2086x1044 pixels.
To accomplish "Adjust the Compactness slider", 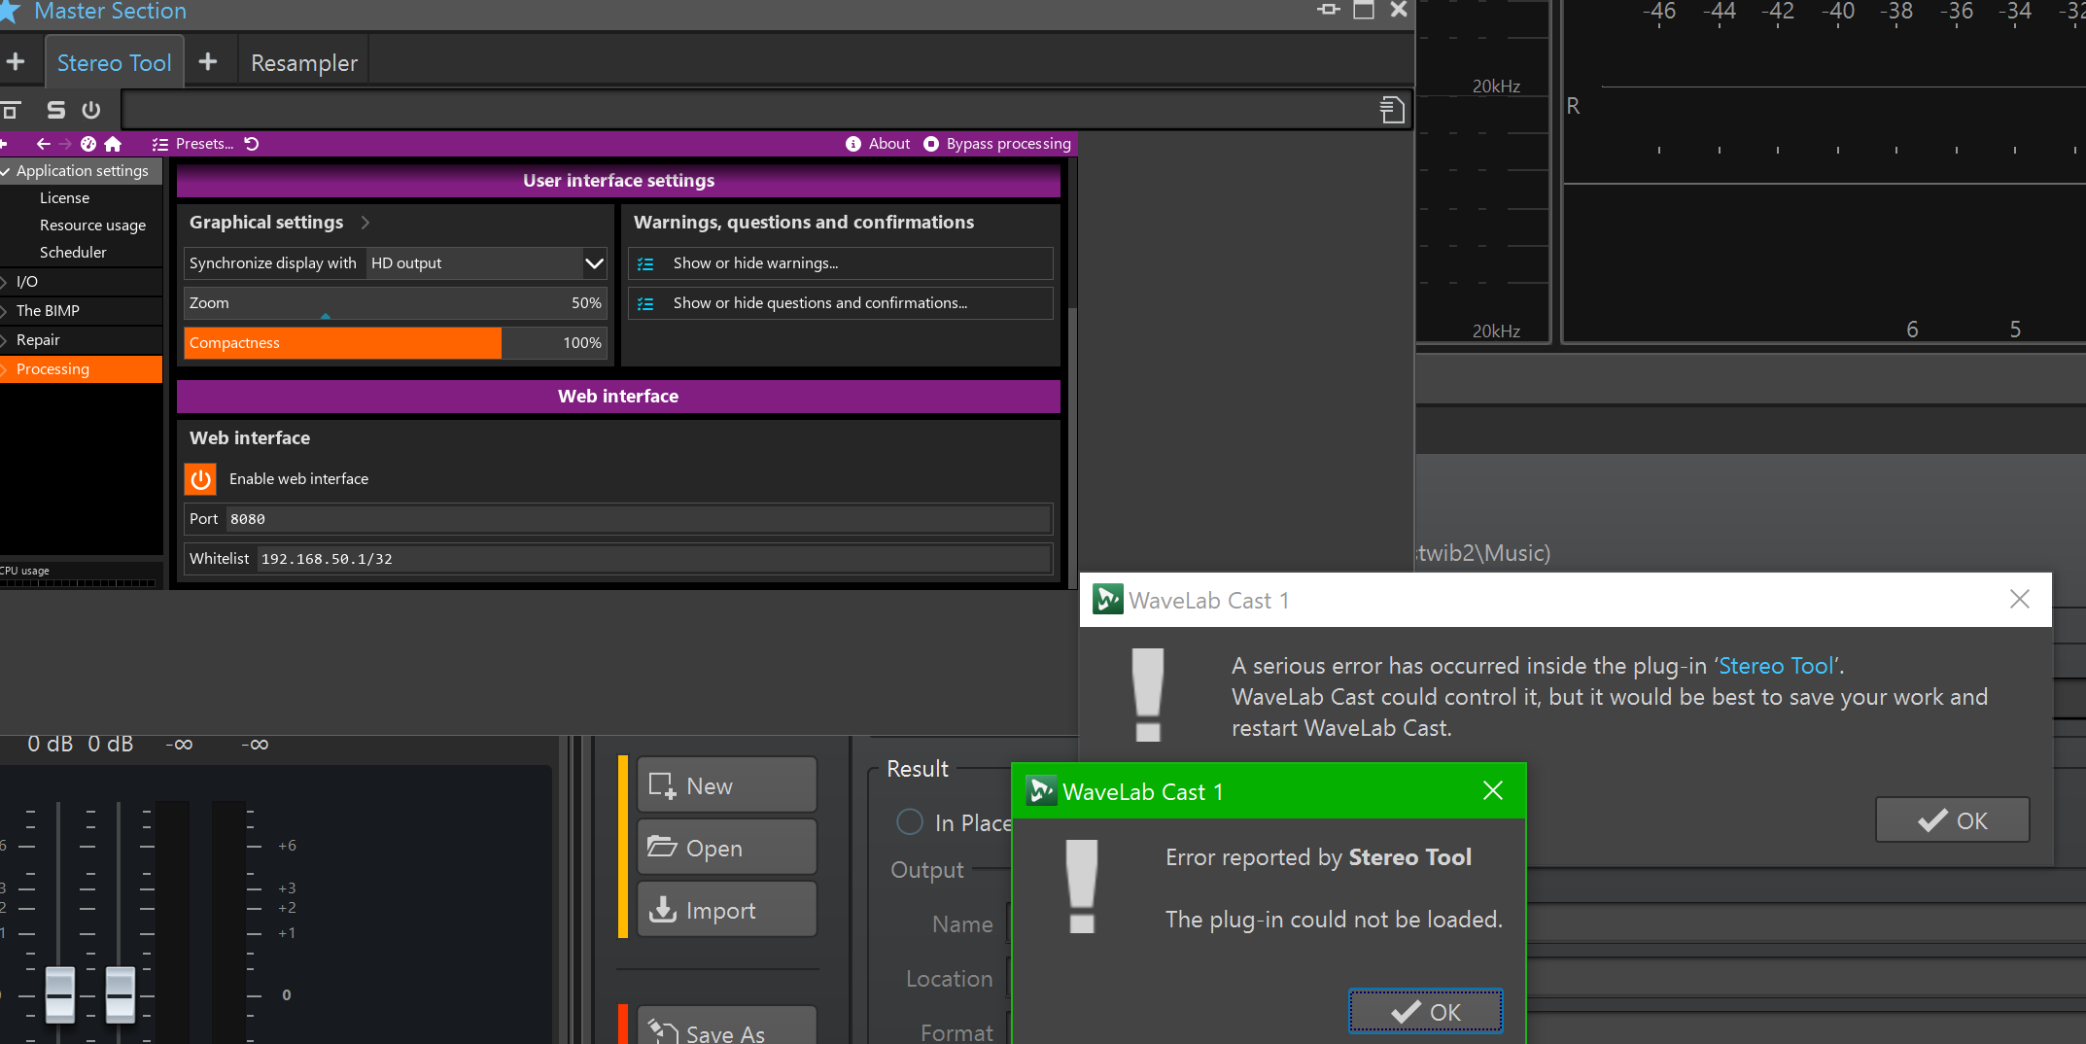I will click(x=396, y=343).
